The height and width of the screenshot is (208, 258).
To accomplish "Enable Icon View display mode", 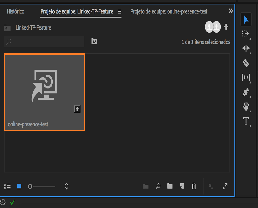I will pyautogui.click(x=19, y=186).
